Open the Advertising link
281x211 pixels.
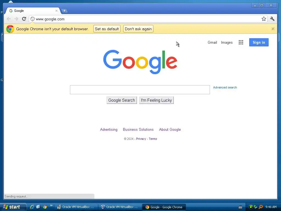(x=109, y=130)
